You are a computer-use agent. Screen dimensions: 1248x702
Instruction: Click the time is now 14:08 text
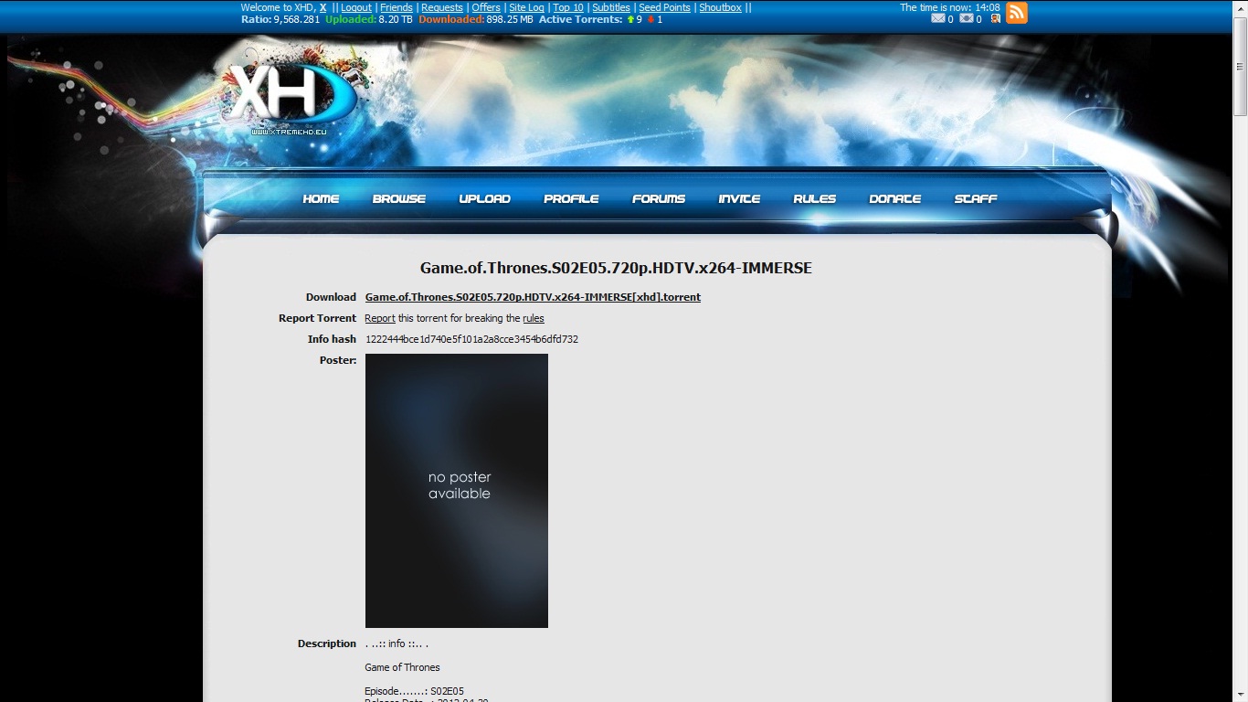[x=950, y=7]
